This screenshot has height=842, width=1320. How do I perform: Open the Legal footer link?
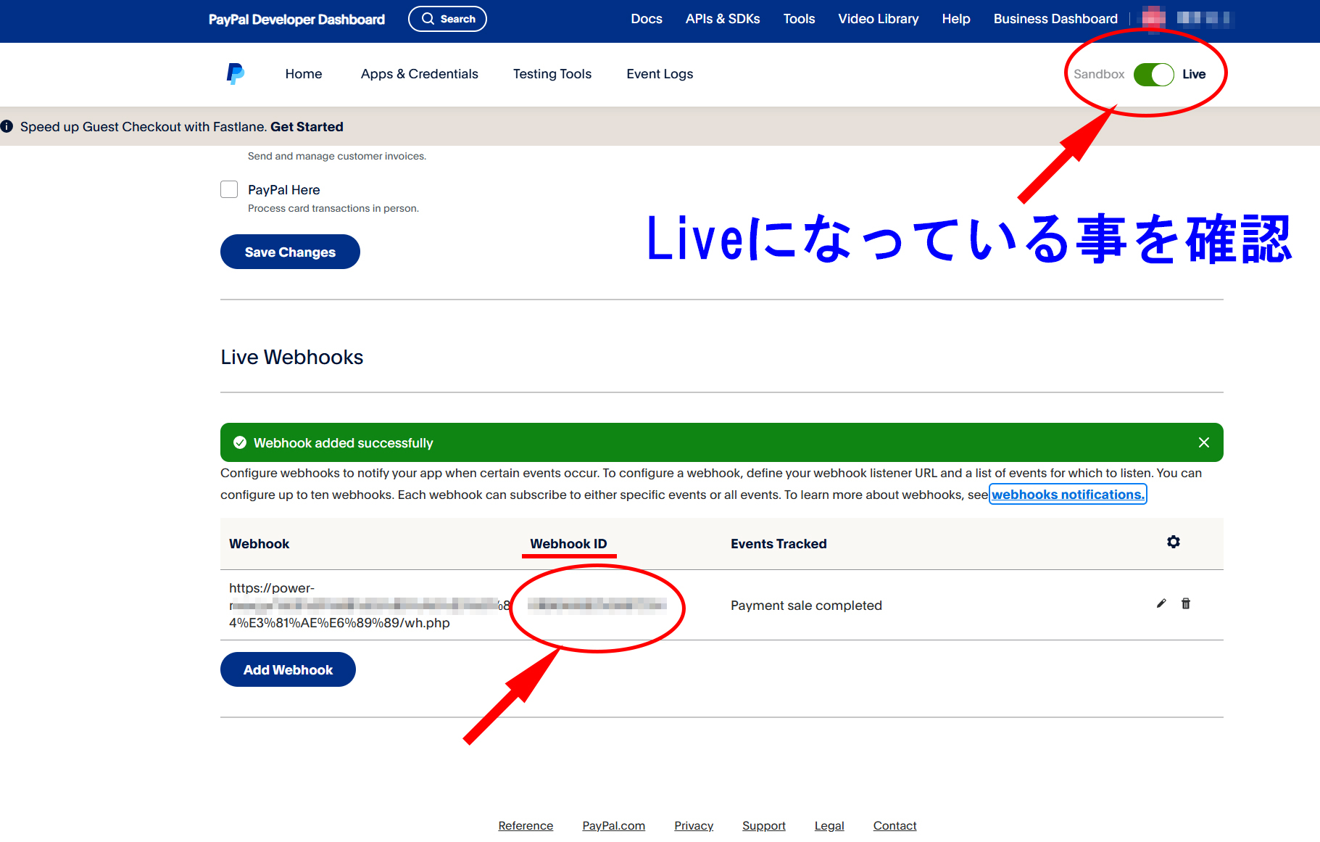[x=829, y=826]
